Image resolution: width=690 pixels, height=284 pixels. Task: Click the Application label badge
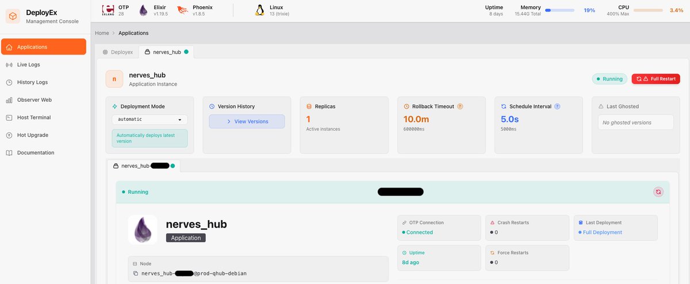(x=186, y=237)
